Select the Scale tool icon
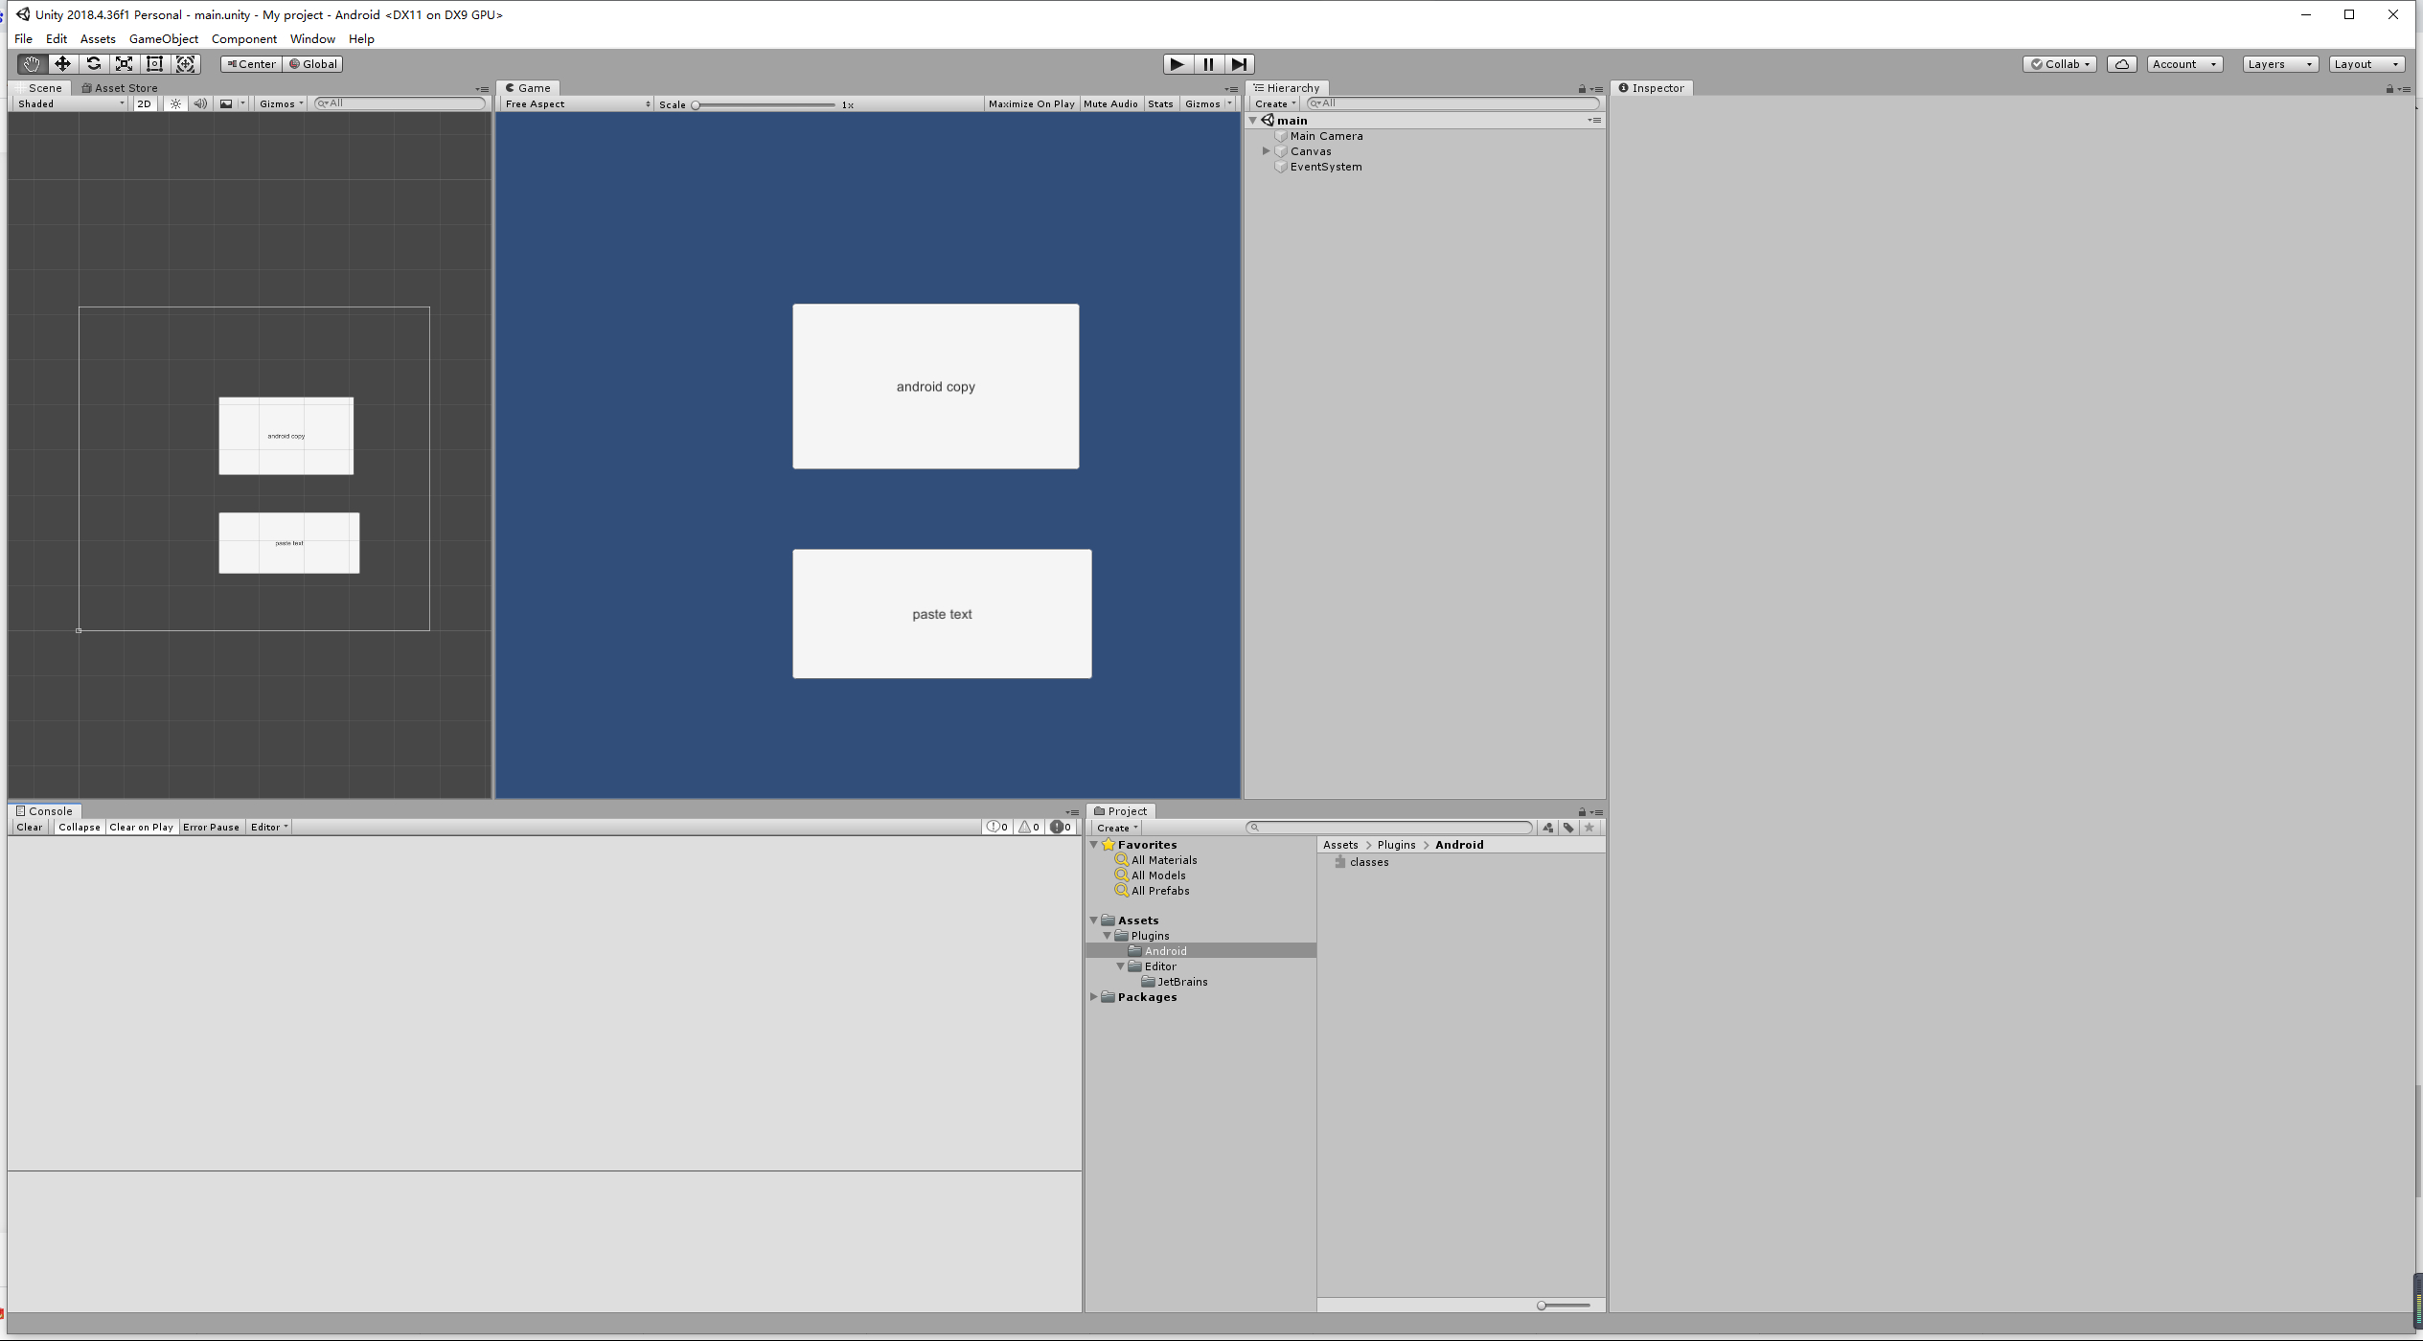The height and width of the screenshot is (1341, 2423). click(124, 64)
